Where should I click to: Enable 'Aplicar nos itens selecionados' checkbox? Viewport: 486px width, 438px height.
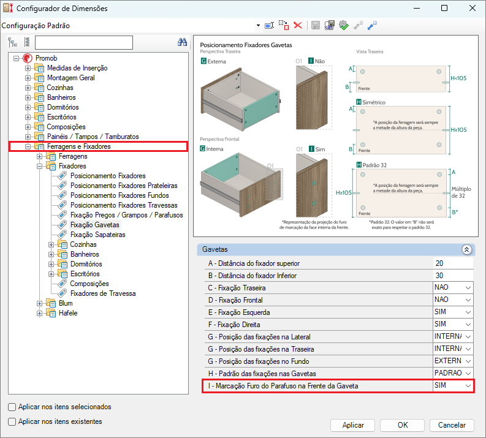pyautogui.click(x=12, y=407)
